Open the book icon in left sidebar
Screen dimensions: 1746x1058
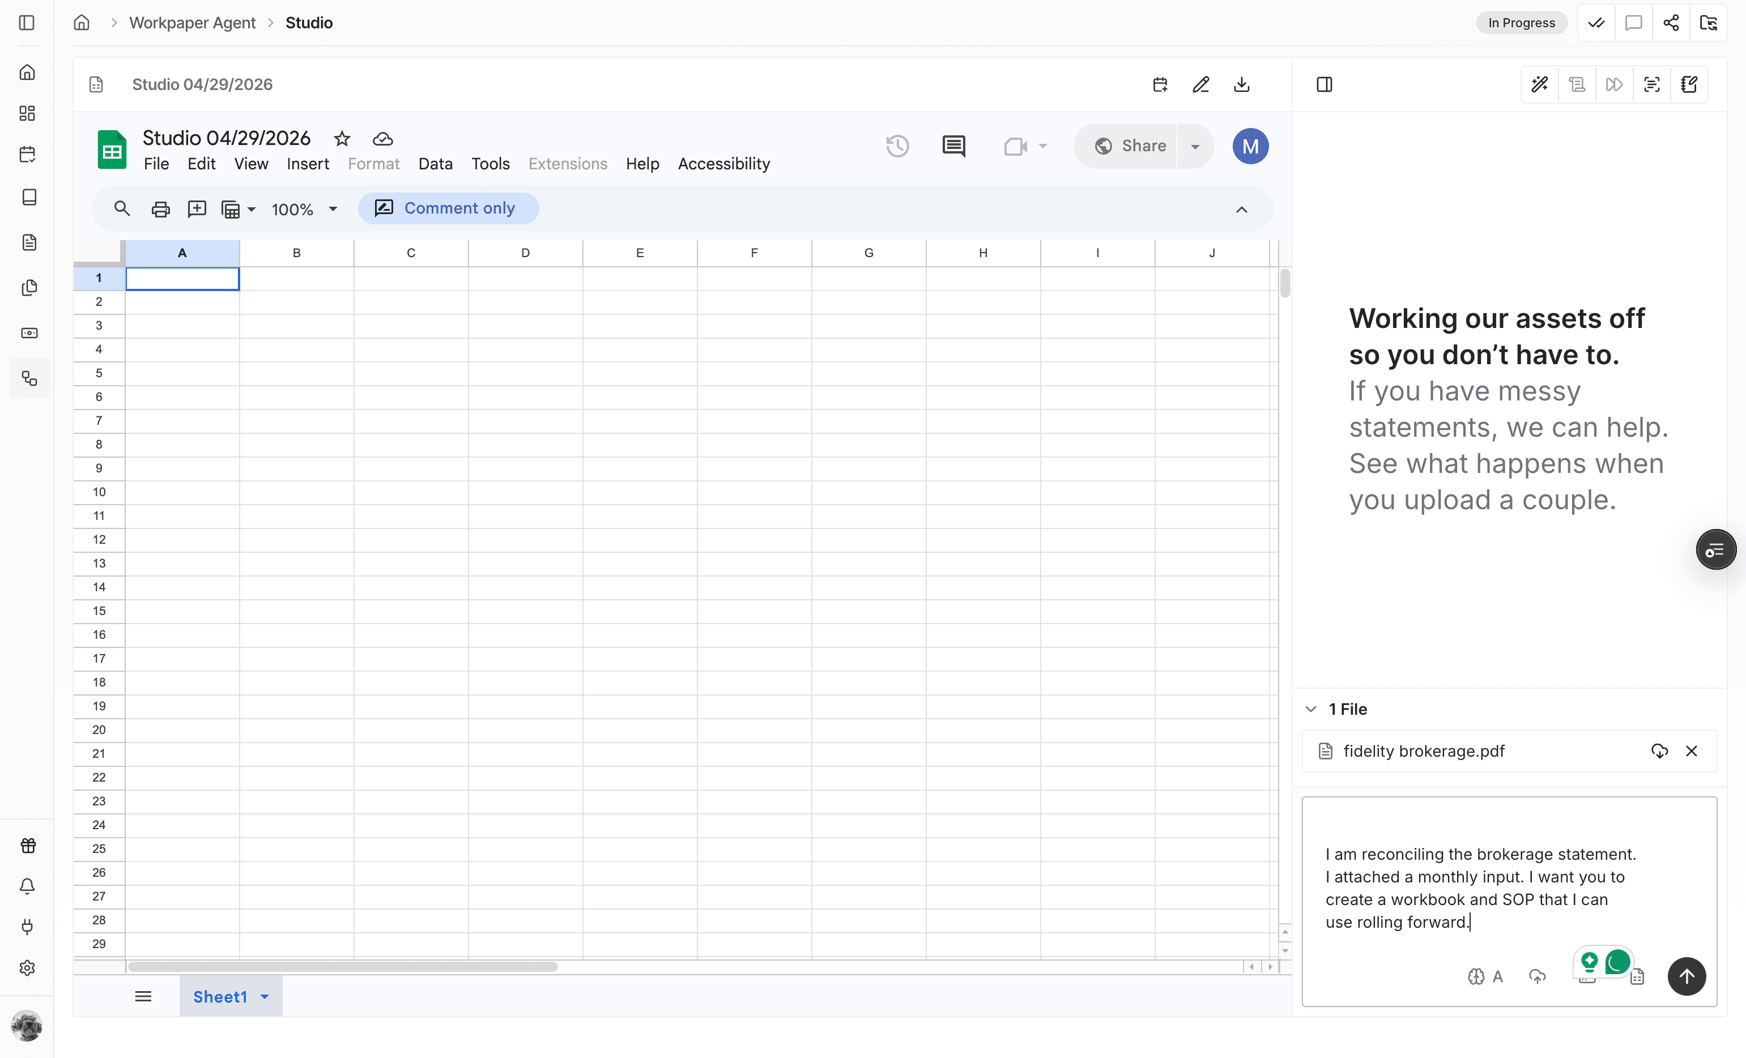29,197
